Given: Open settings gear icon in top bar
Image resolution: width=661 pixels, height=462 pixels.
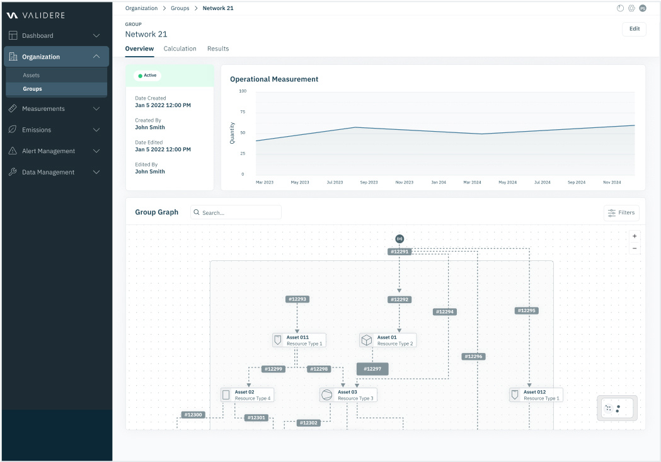Looking at the screenshot, I should [631, 8].
